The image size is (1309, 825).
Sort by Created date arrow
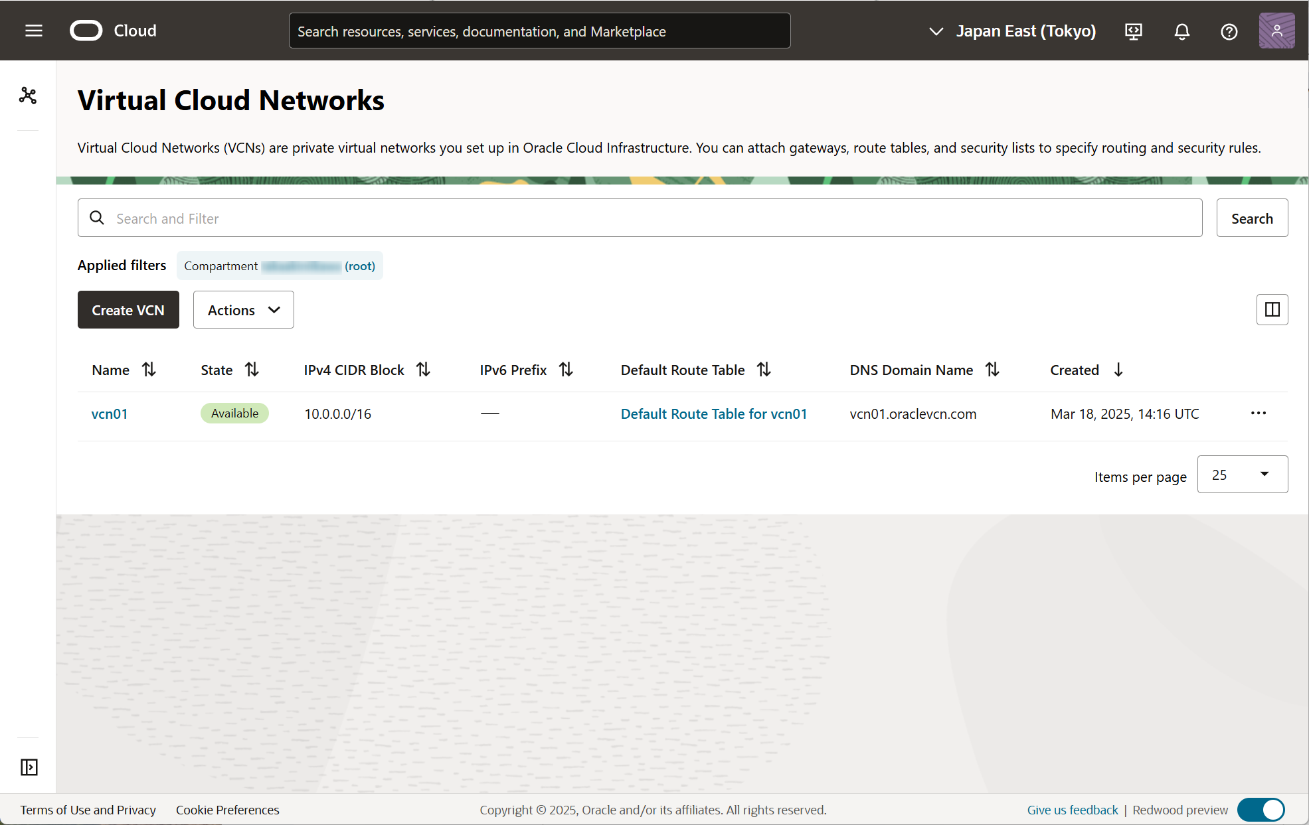[1118, 370]
